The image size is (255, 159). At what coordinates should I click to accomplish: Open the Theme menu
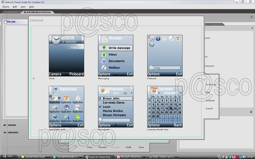pyautogui.click(x=6, y=7)
